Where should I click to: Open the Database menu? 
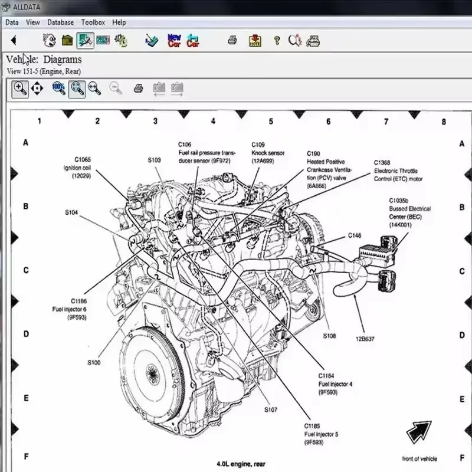click(60, 22)
